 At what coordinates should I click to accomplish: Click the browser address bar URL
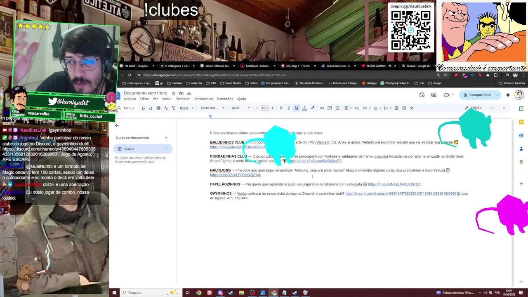pos(214,75)
